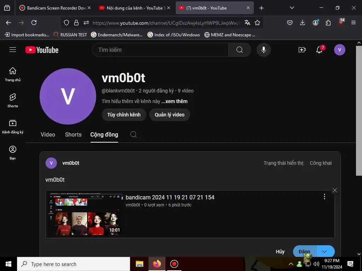
Task: Open the list all tabs chevron
Action: click(x=292, y=8)
